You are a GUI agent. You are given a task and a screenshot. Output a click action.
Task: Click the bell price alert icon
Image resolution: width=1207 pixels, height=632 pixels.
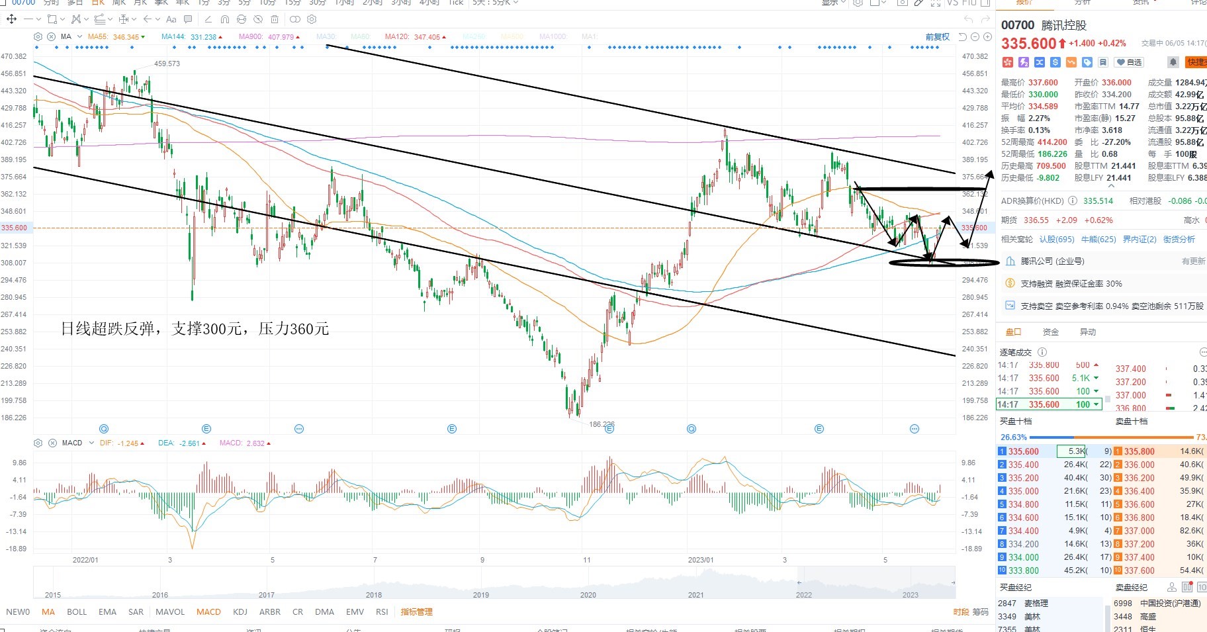pos(1173,62)
